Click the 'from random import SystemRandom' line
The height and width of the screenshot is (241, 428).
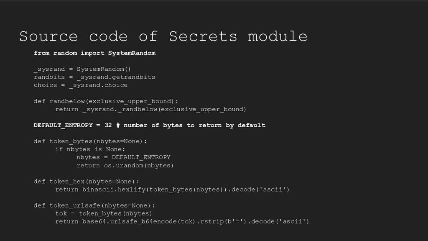click(x=94, y=53)
